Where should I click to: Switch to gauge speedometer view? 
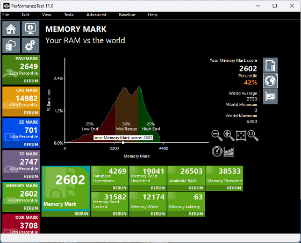click(217, 151)
